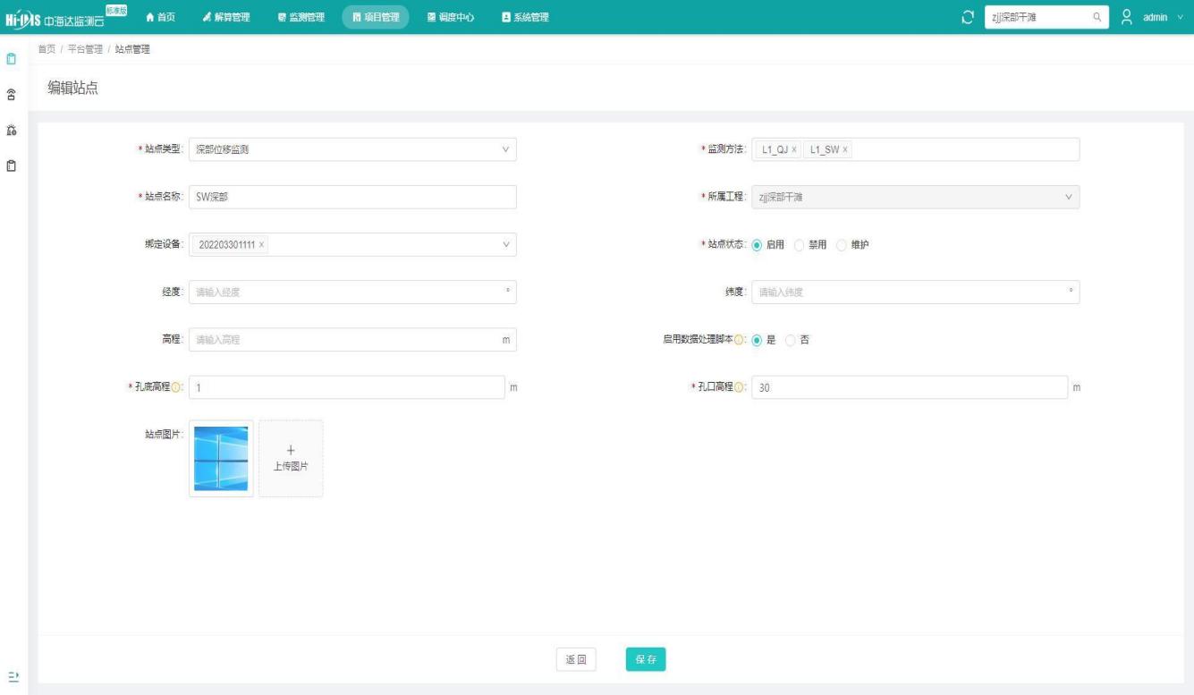1194x695 pixels.
Task: Click the 返回 button
Action: pyautogui.click(x=577, y=659)
